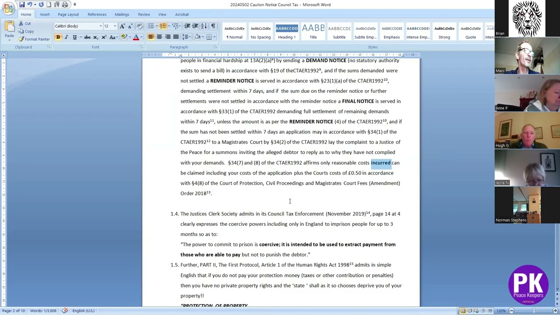This screenshot has width=560, height=315.
Task: Create new blank document from toolbar
Action: click(49, 4)
